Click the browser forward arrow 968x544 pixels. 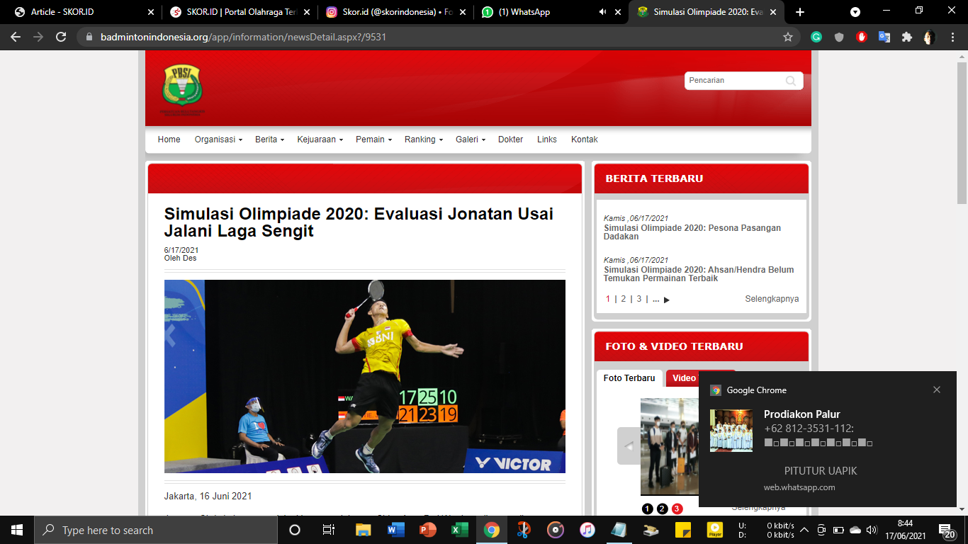[x=38, y=37]
